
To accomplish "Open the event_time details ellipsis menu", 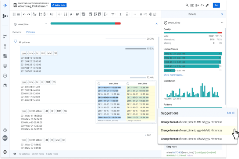I will pyautogui.click(x=222, y=23).
